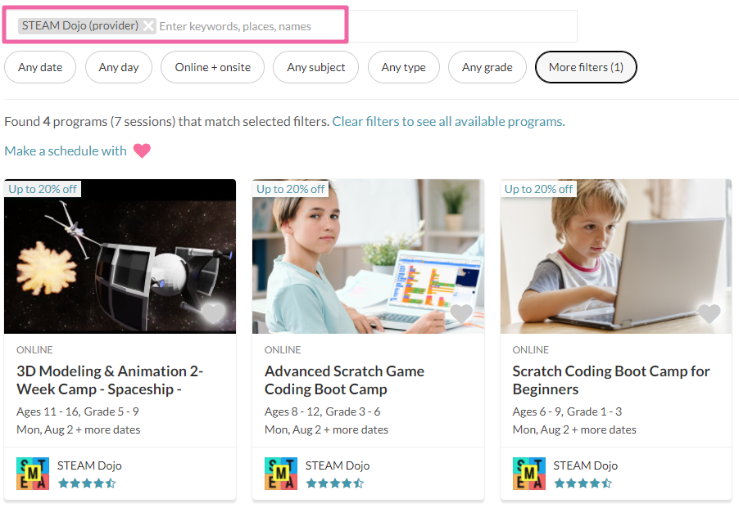Favorite the 3D Modeling camp heart
Image resolution: width=739 pixels, height=508 pixels.
tap(213, 313)
